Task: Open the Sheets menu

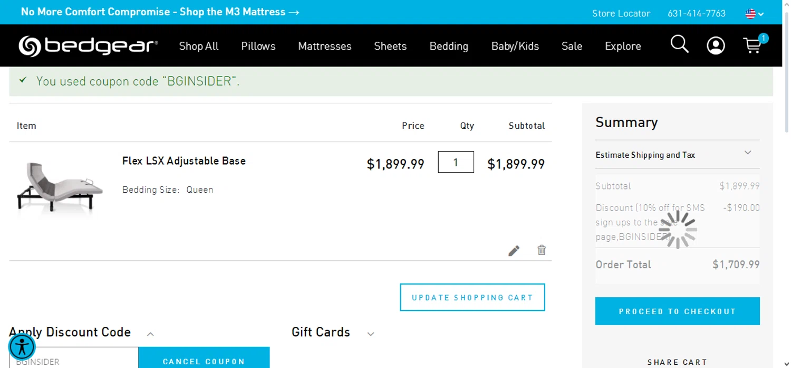Action: click(x=390, y=46)
